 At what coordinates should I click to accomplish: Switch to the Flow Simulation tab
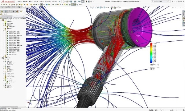click(26, 7)
